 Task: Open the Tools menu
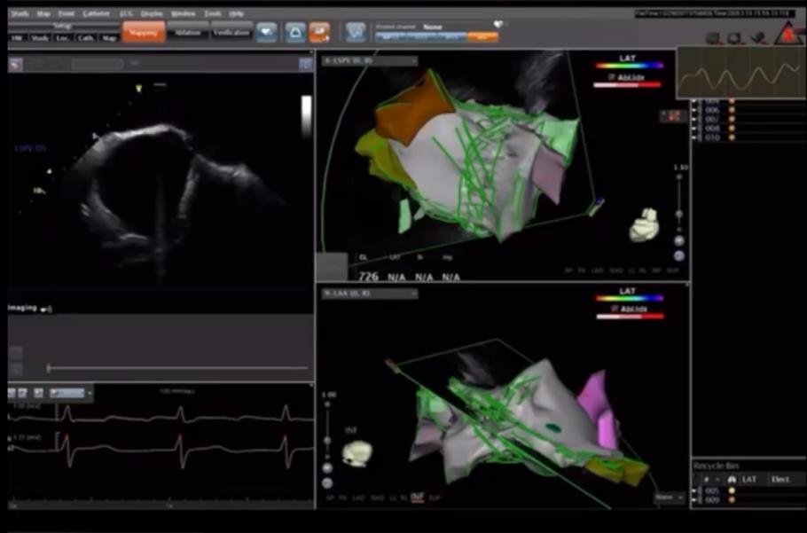[213, 14]
